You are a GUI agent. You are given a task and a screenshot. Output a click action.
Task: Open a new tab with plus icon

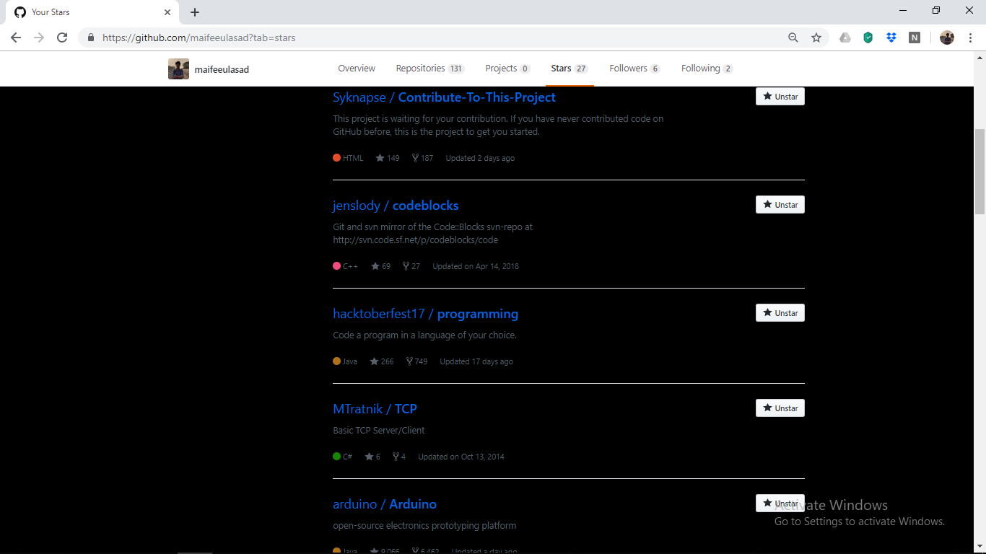[x=195, y=12]
